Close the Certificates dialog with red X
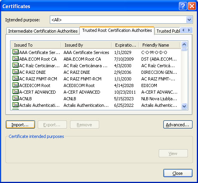198x183 pixels. pyautogui.click(x=192, y=6)
